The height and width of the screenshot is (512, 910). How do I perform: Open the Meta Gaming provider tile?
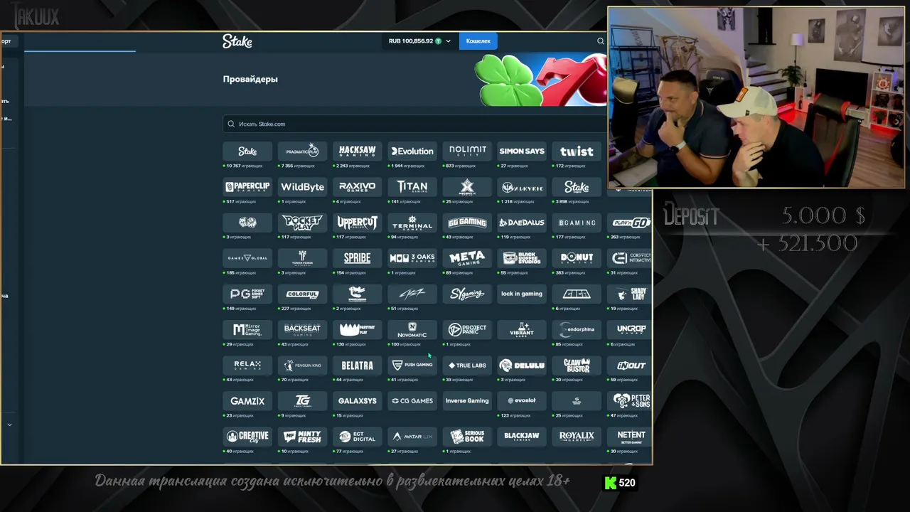[467, 258]
